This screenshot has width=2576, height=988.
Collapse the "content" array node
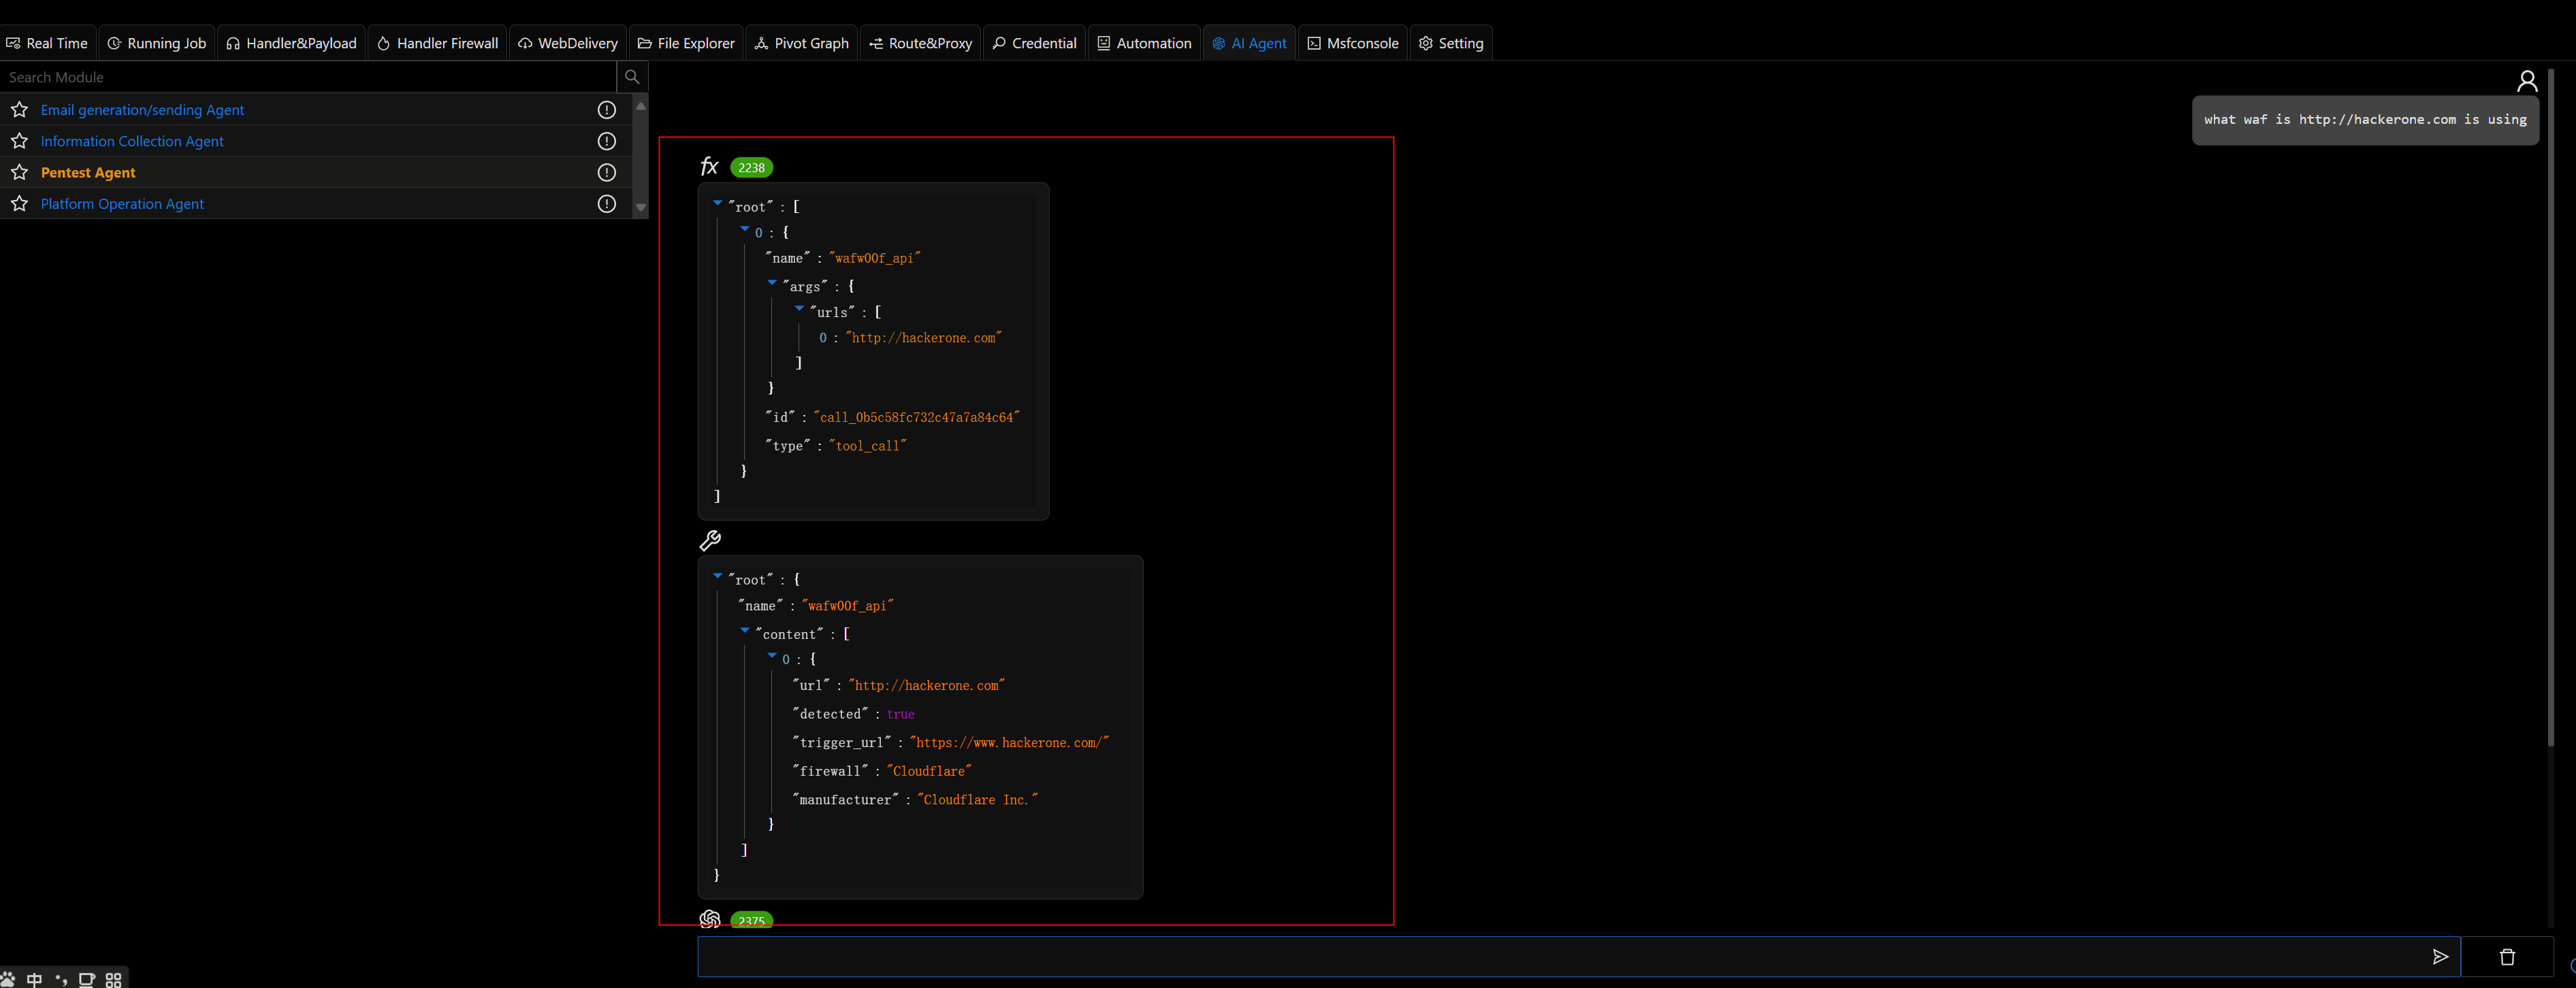click(x=745, y=630)
